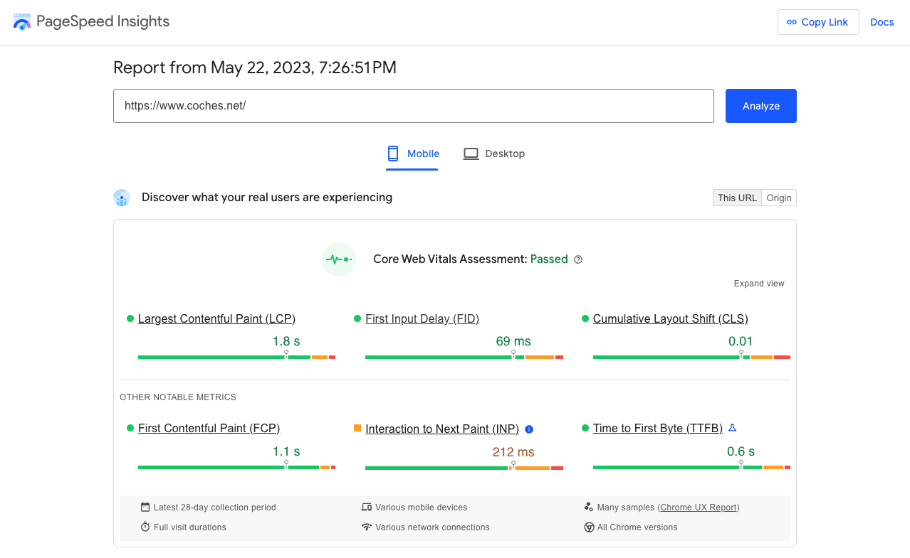The image size is (910, 558).
Task: Click the FID distribution bar
Action: click(x=464, y=357)
